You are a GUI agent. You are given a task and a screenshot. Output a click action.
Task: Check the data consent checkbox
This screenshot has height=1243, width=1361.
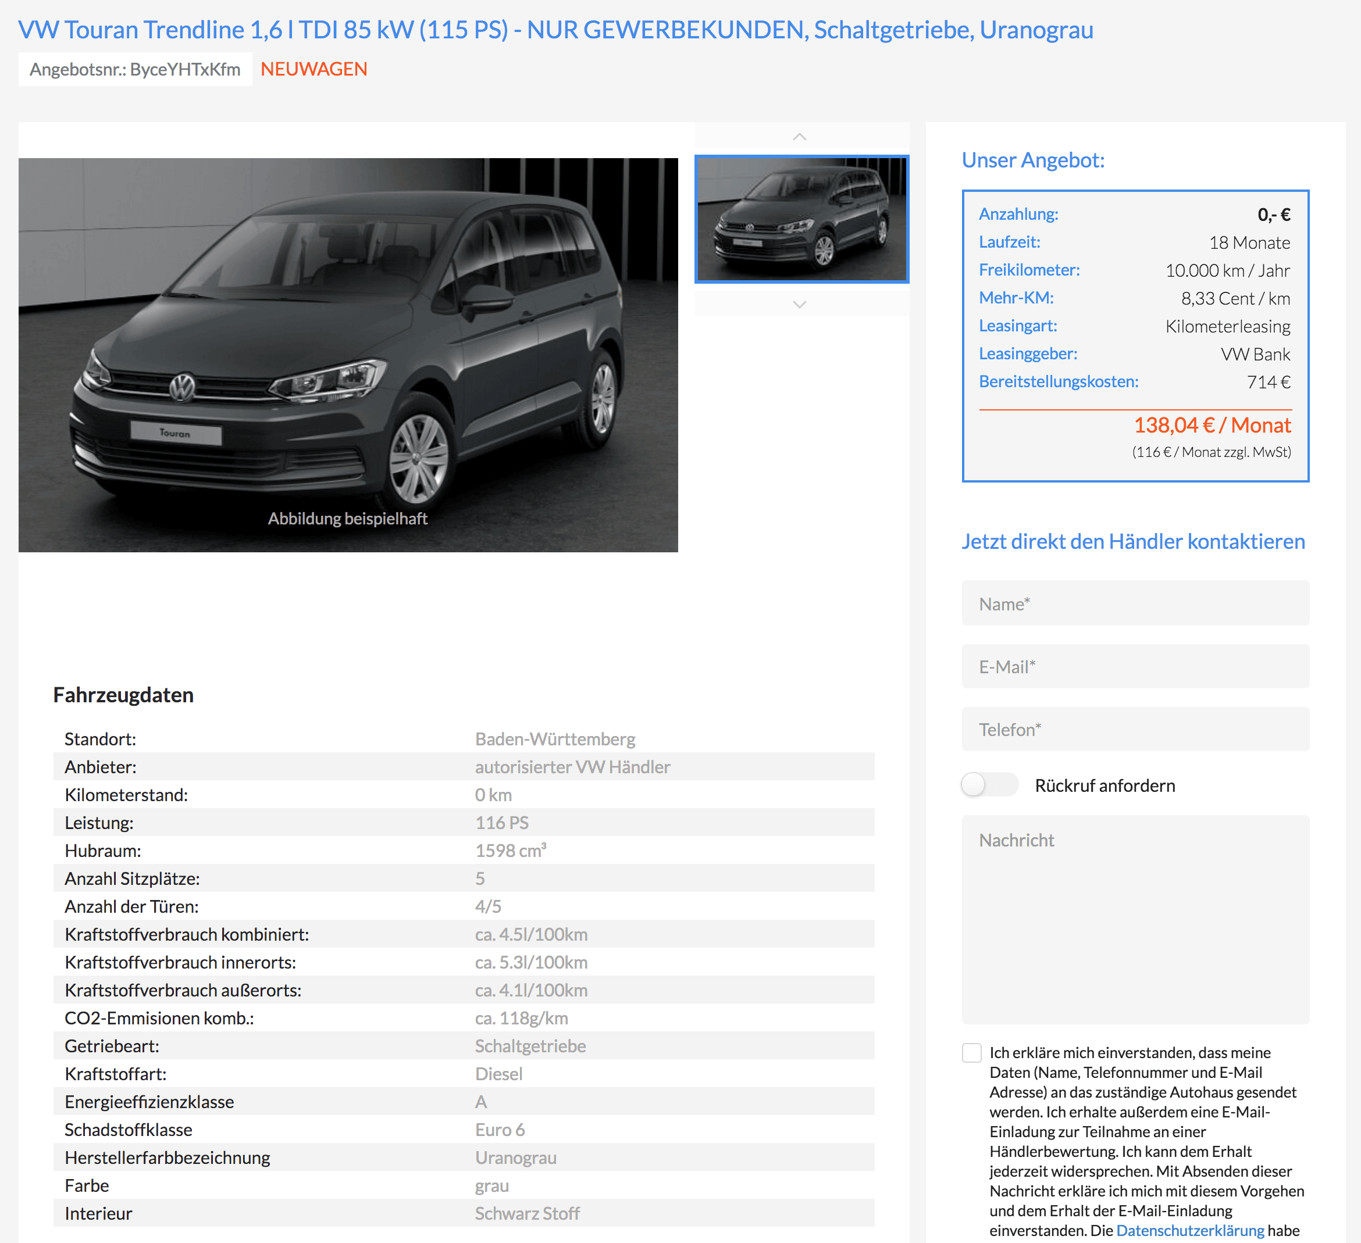[971, 1053]
